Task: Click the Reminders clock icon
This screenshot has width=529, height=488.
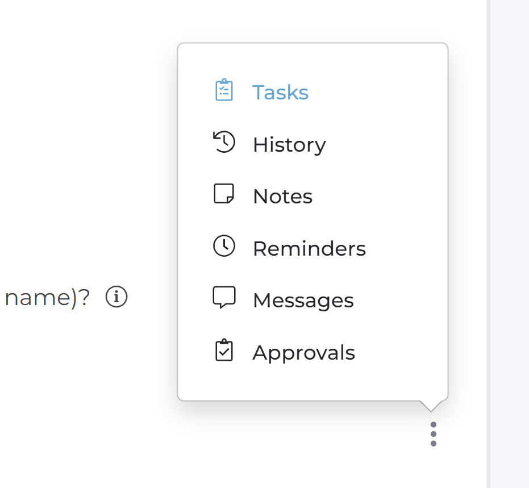Action: click(x=224, y=246)
